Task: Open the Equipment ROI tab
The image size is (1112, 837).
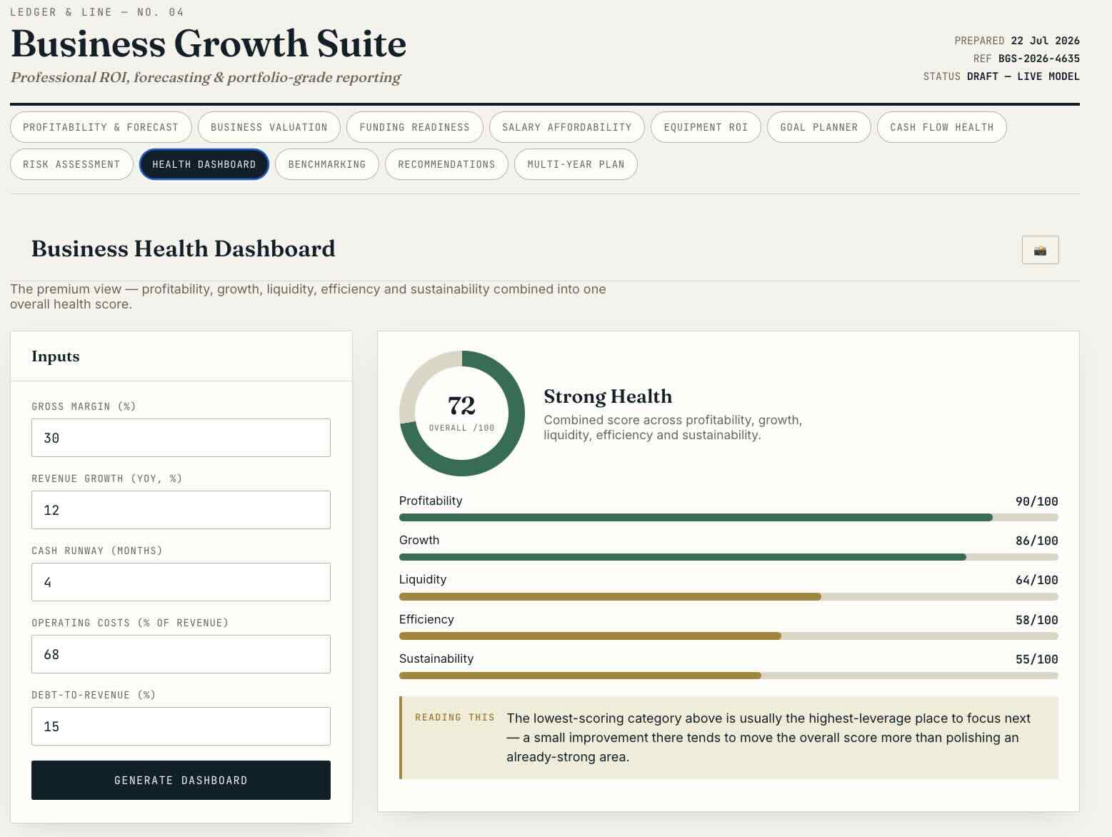Action: point(706,127)
